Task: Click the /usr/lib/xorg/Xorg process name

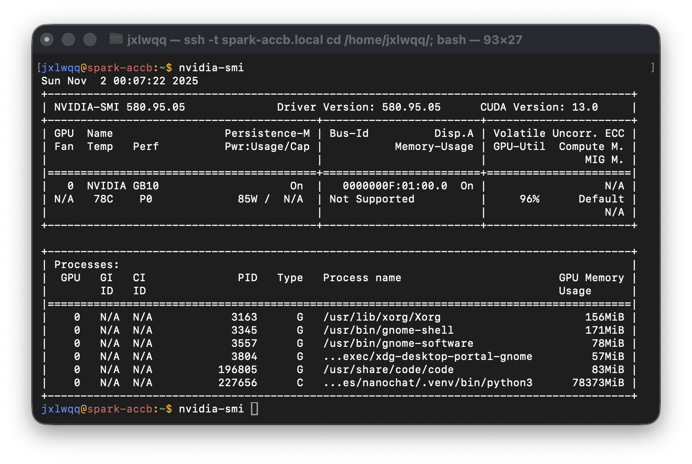Action: [x=382, y=317]
